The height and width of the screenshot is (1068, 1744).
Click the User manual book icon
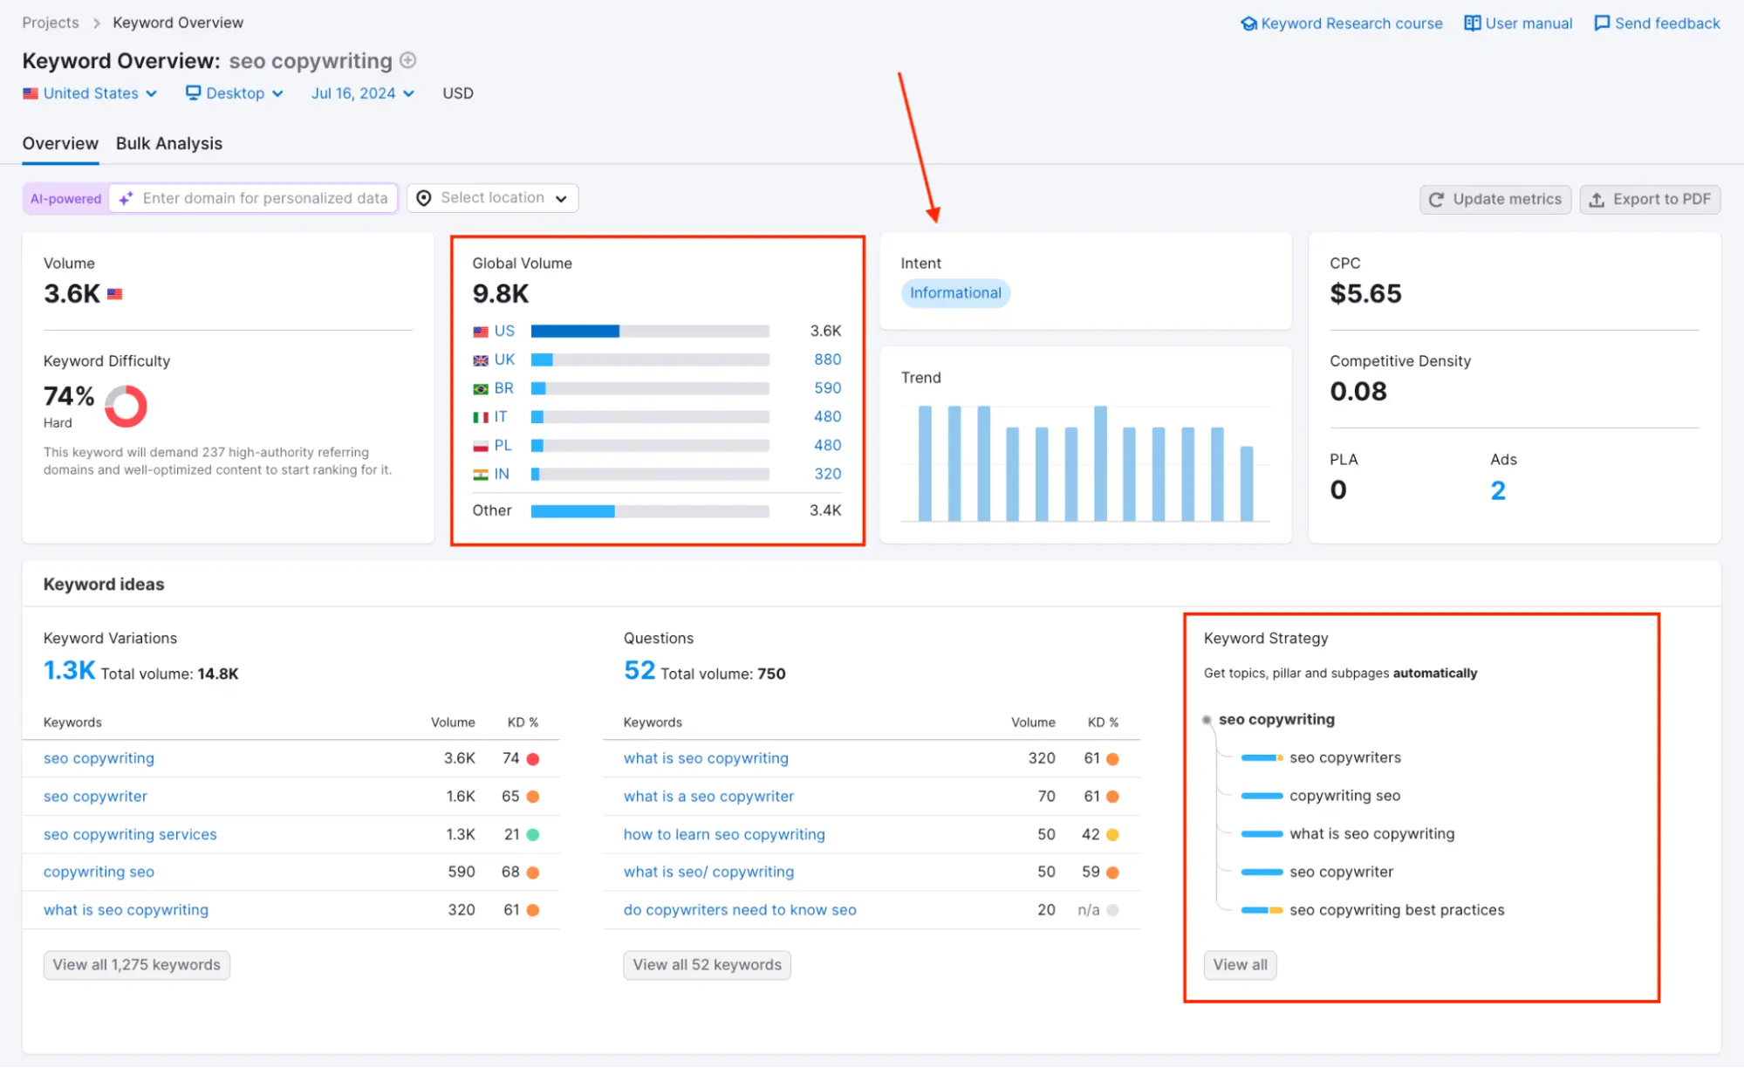click(1472, 23)
